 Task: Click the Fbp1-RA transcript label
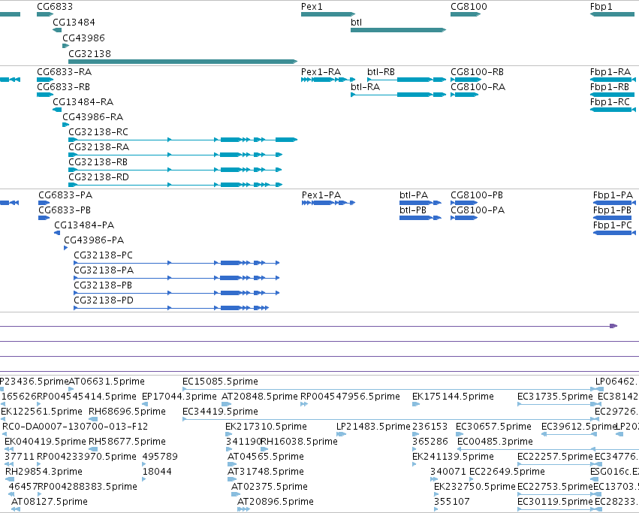pos(610,72)
